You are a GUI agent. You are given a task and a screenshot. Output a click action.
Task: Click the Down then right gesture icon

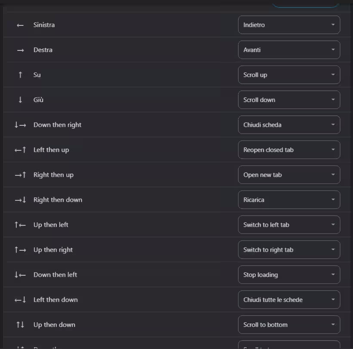point(20,125)
